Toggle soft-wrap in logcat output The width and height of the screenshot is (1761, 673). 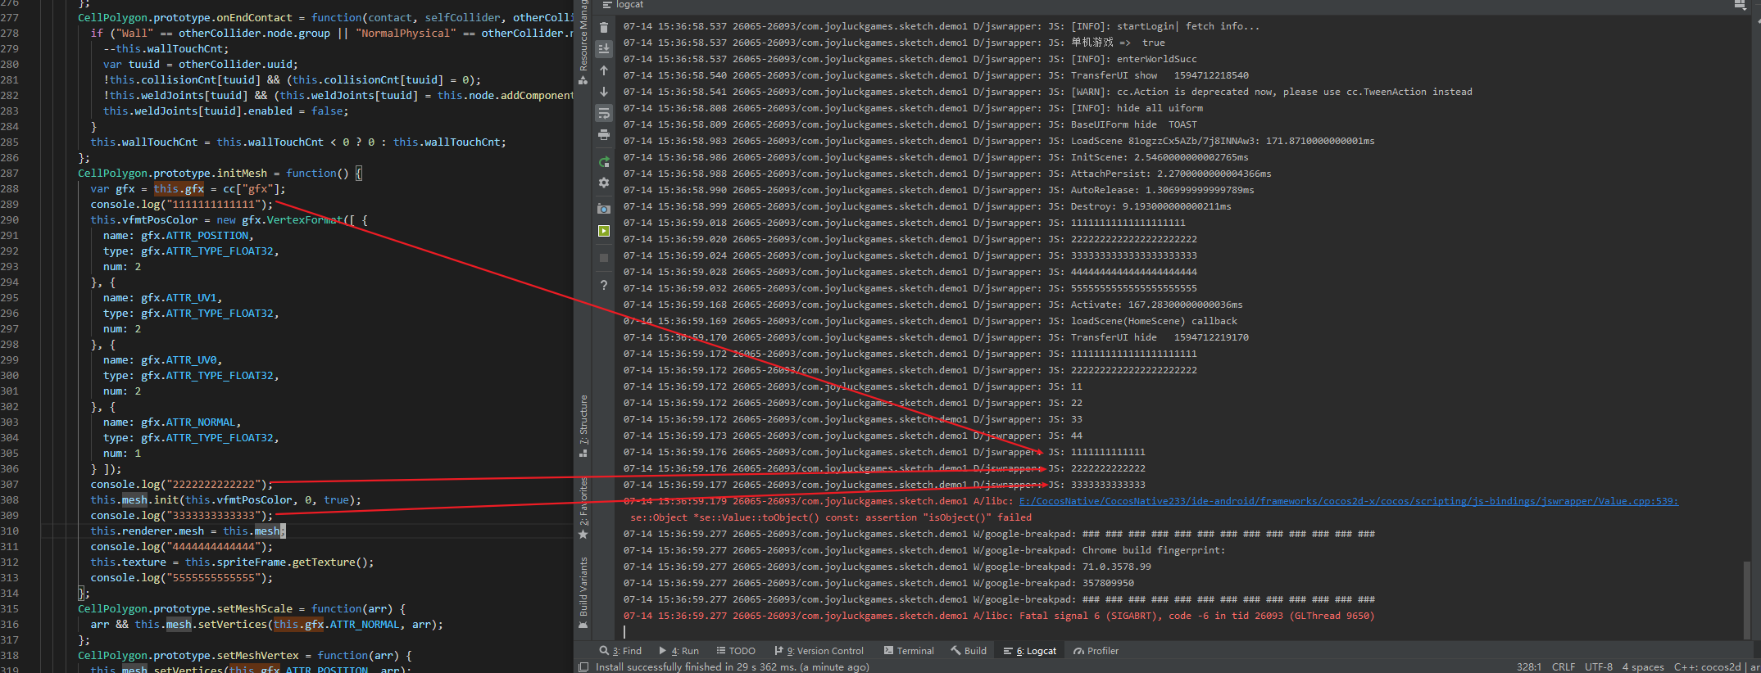click(x=604, y=113)
